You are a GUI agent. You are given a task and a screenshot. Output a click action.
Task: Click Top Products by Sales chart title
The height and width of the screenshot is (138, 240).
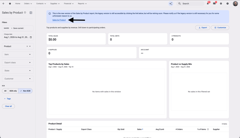click(59, 64)
